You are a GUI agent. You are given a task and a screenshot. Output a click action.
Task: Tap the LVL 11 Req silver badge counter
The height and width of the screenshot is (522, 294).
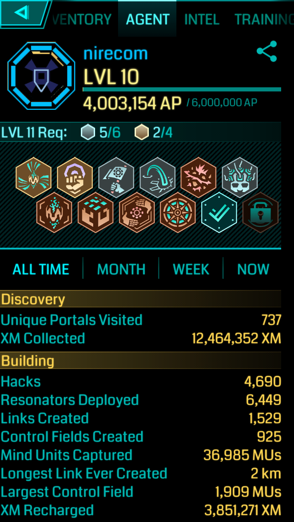pos(101,132)
